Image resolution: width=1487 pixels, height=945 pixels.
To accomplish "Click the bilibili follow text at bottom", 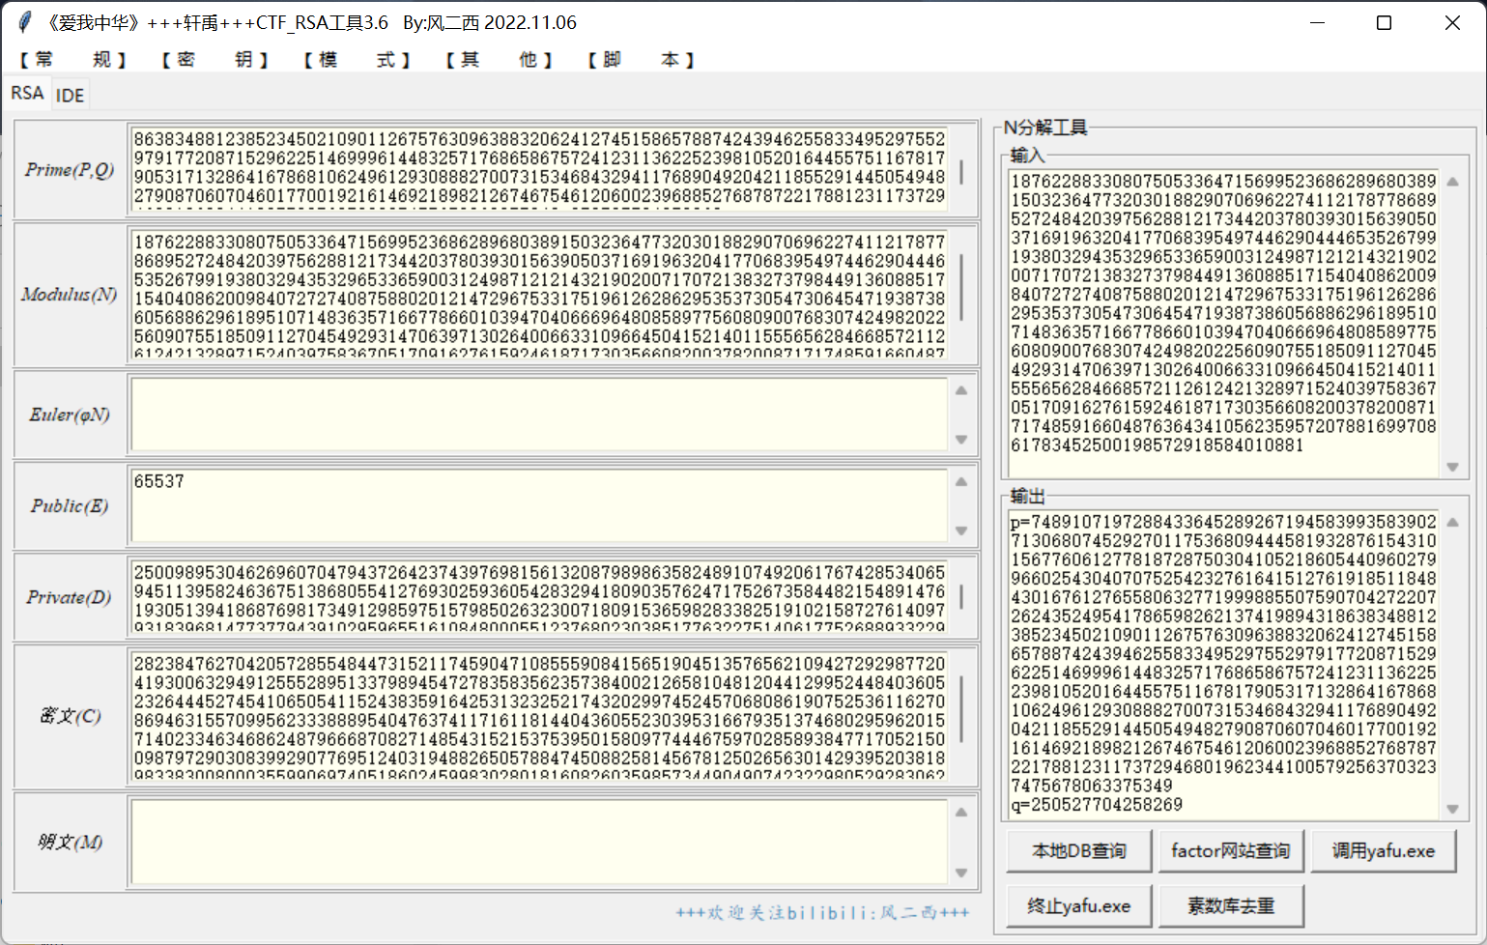I will (x=822, y=913).
